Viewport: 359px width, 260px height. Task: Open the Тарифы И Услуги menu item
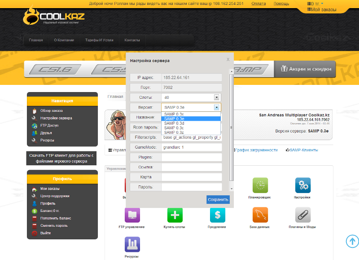99,40
